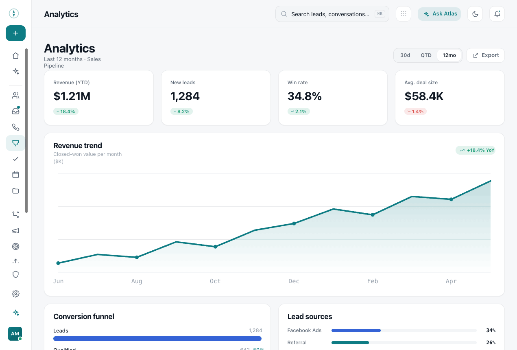Open the Calendar icon in sidebar

point(15,175)
